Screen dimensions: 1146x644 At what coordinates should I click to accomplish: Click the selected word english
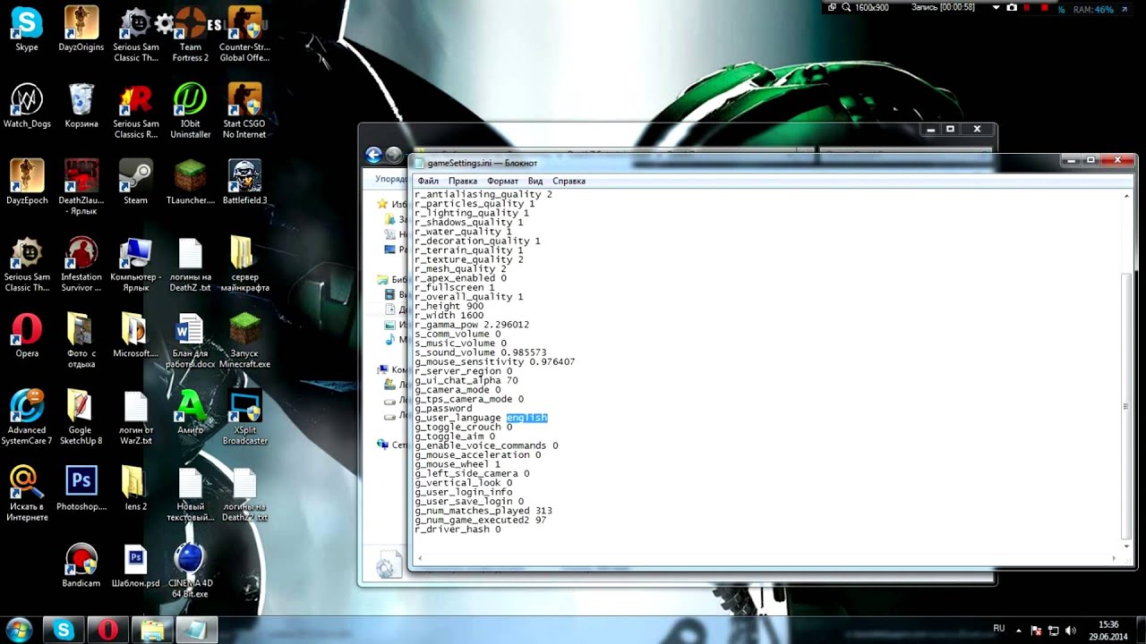(526, 418)
